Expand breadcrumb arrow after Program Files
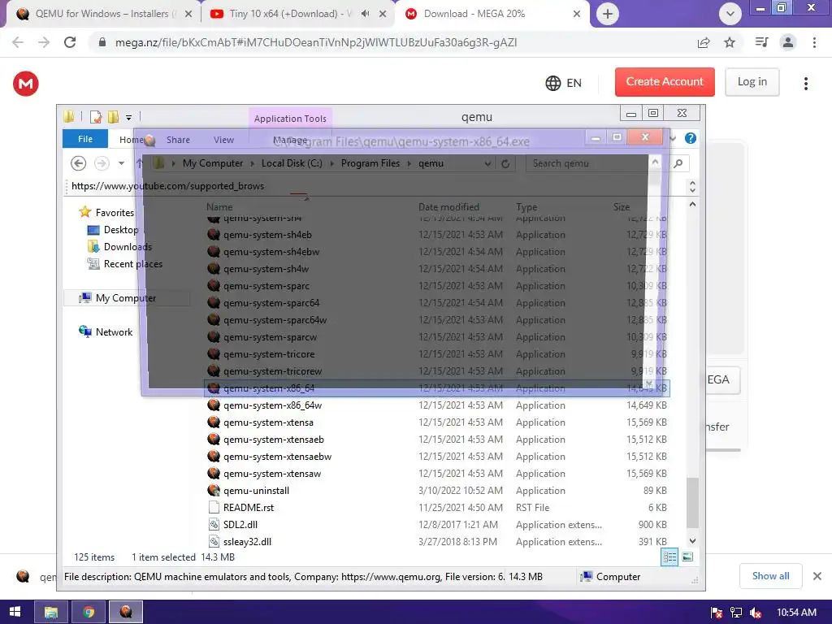The image size is (832, 624). pos(409,163)
